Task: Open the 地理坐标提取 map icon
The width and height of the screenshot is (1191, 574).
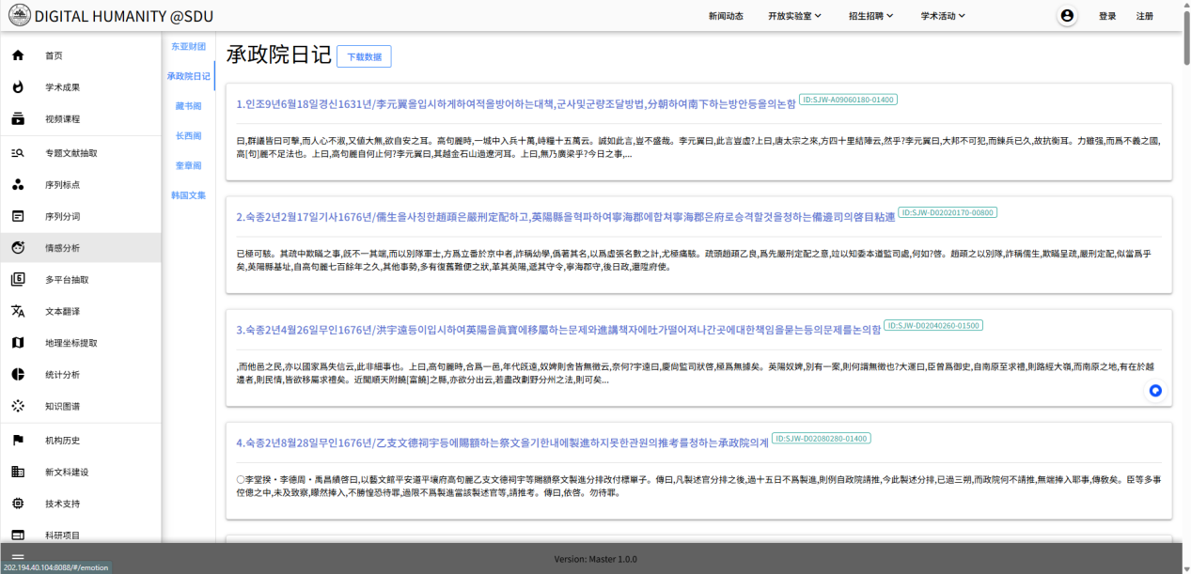Action: (x=18, y=343)
